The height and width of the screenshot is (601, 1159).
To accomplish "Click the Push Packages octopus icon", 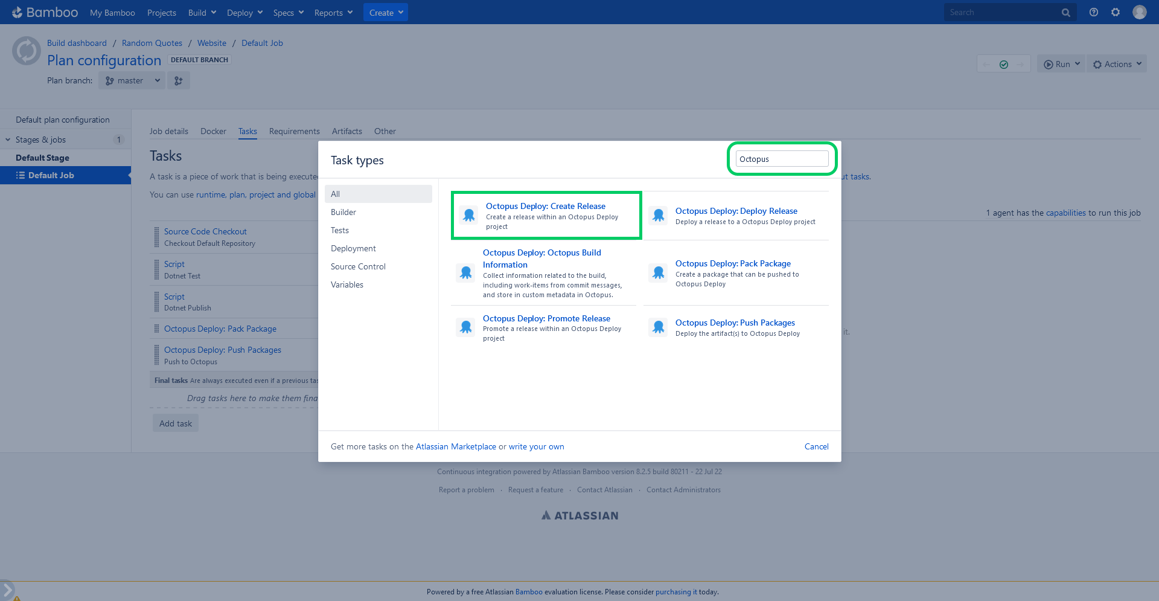I will [659, 327].
